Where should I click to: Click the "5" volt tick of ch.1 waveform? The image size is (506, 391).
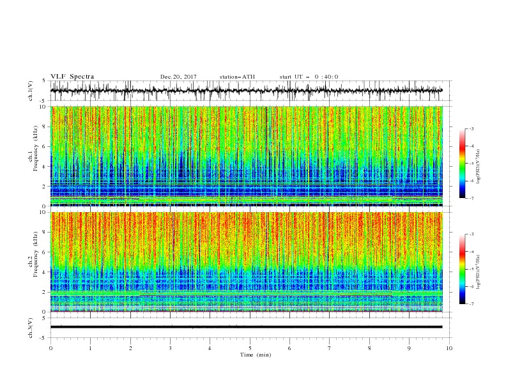45,81
